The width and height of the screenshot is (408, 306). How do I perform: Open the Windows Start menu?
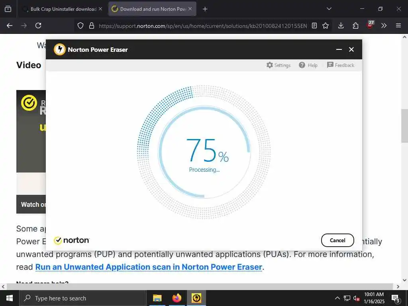(x=10, y=298)
